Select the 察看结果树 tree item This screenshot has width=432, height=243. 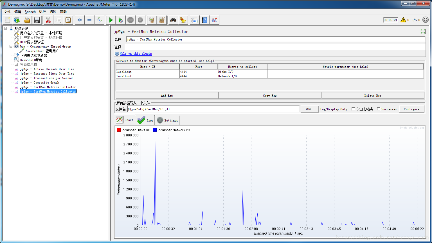coord(28,64)
